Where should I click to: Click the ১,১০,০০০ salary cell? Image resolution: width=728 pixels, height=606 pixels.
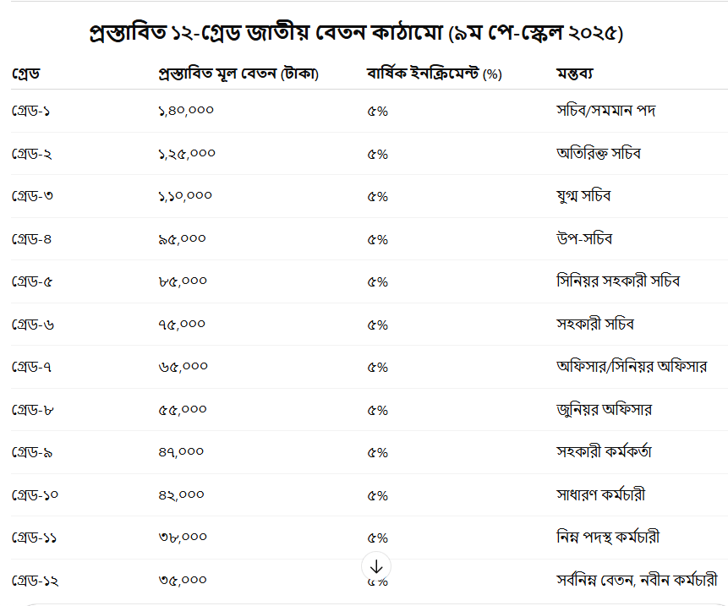185,196
